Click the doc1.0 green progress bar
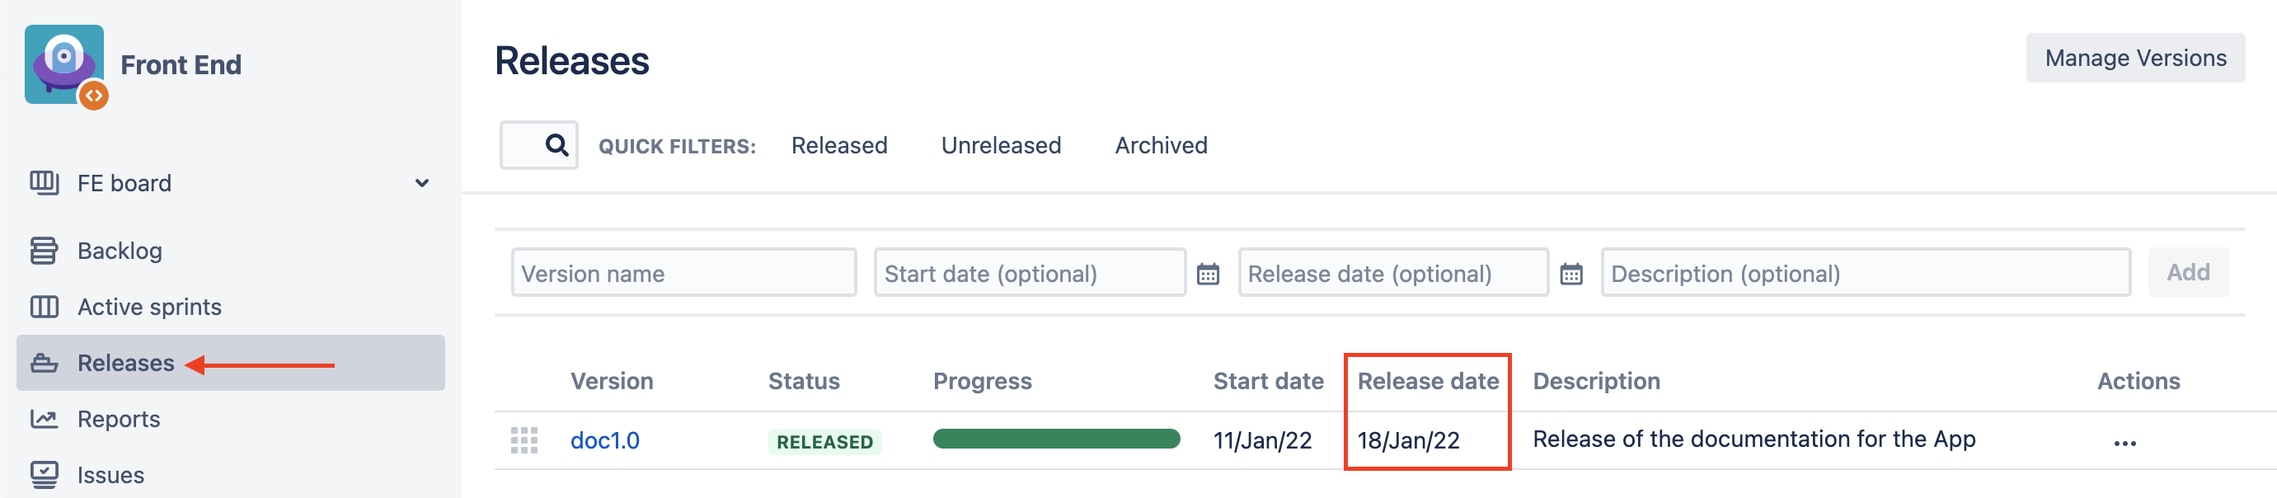 coord(1056,439)
